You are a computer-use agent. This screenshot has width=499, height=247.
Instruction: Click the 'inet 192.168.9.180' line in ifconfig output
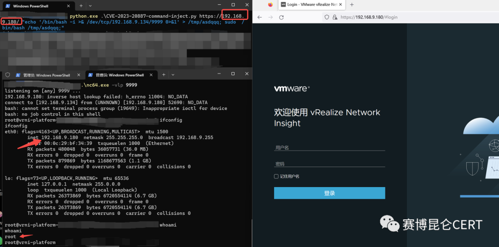tap(120, 137)
